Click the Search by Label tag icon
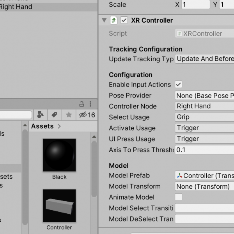 pos(55,115)
